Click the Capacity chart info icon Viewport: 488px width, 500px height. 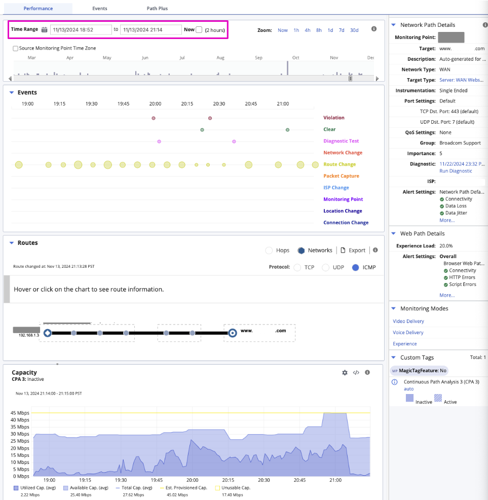367,373
